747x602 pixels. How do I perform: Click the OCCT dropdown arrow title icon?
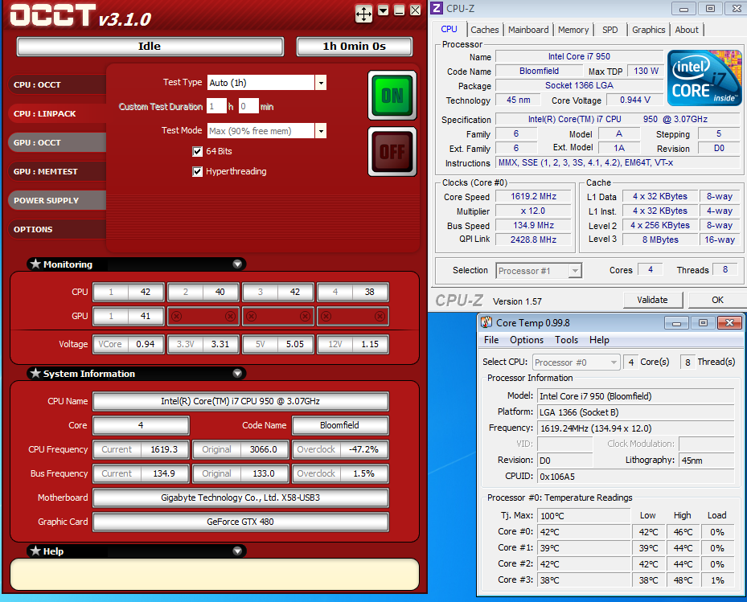pyautogui.click(x=383, y=10)
